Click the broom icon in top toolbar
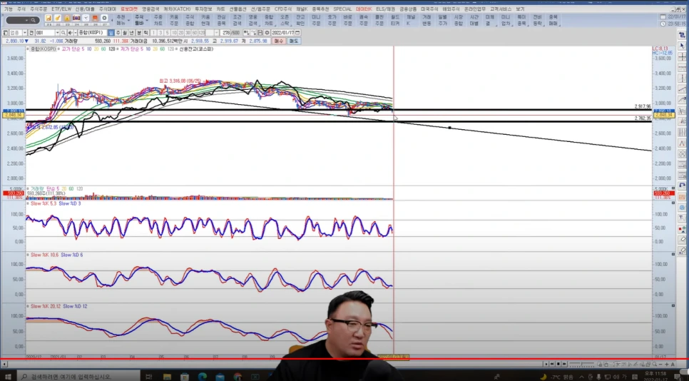Image resolution: width=689 pixels, height=381 pixels. pyautogui.click(x=58, y=18)
